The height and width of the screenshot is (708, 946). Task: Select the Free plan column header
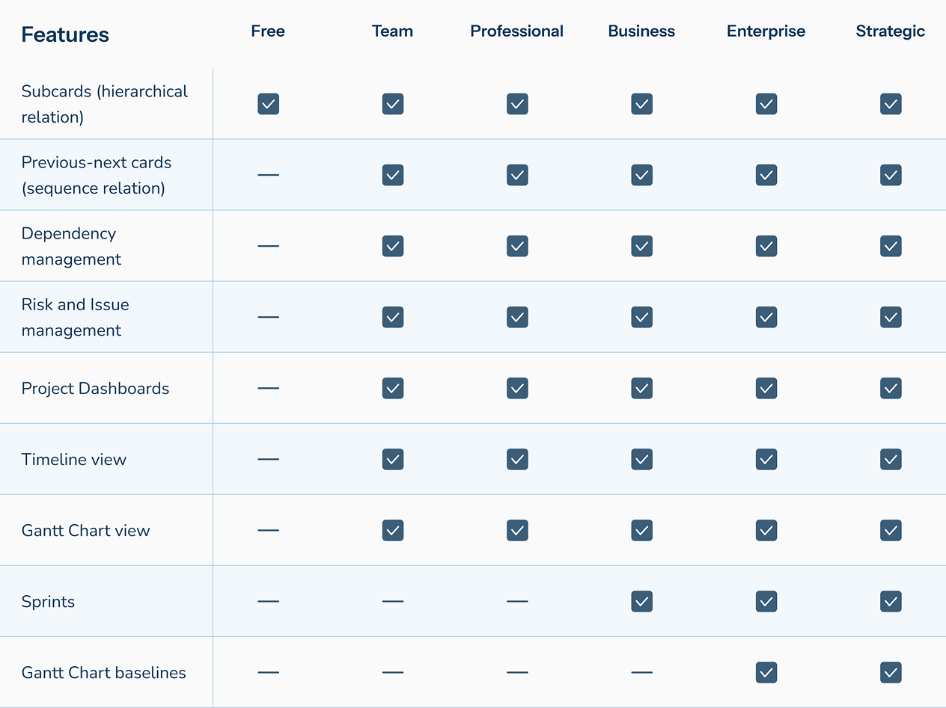(x=268, y=31)
